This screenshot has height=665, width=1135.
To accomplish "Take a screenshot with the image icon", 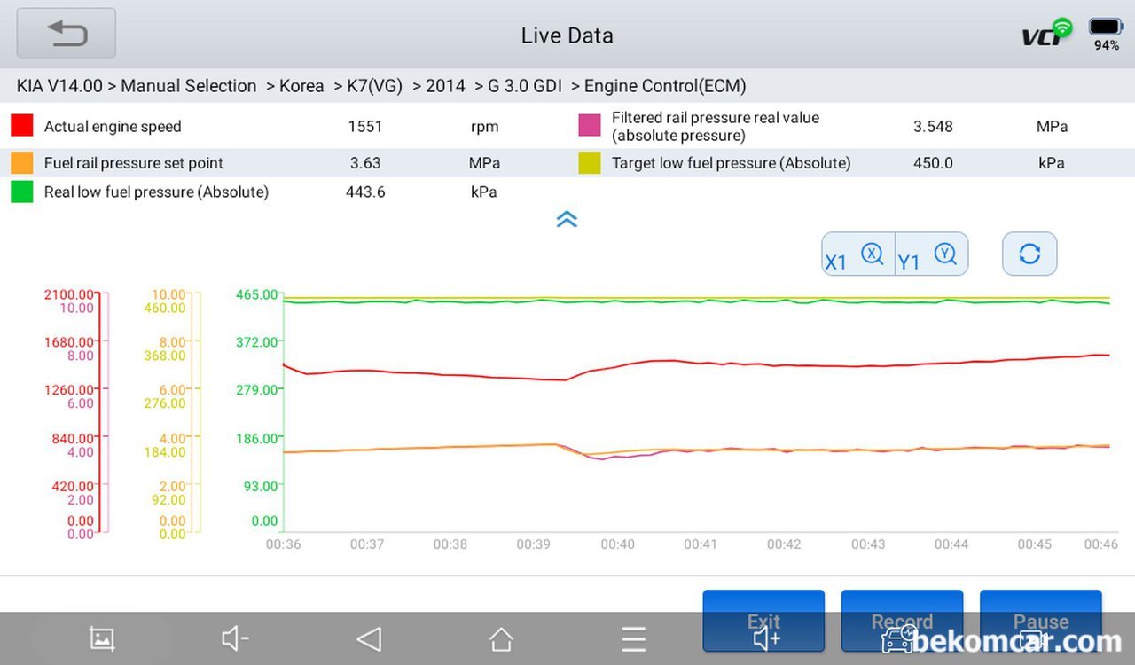I will click(102, 638).
